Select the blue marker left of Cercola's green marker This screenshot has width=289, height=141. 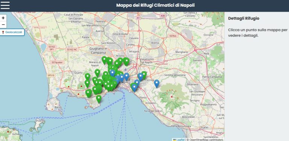click(140, 77)
